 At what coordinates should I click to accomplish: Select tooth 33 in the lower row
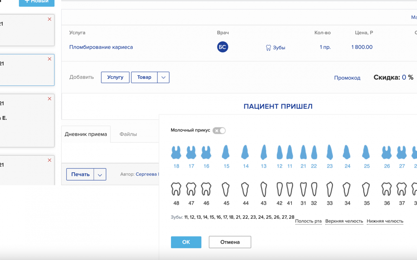pyautogui.click(x=329, y=189)
